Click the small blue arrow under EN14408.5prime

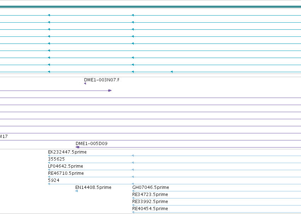(x=77, y=191)
